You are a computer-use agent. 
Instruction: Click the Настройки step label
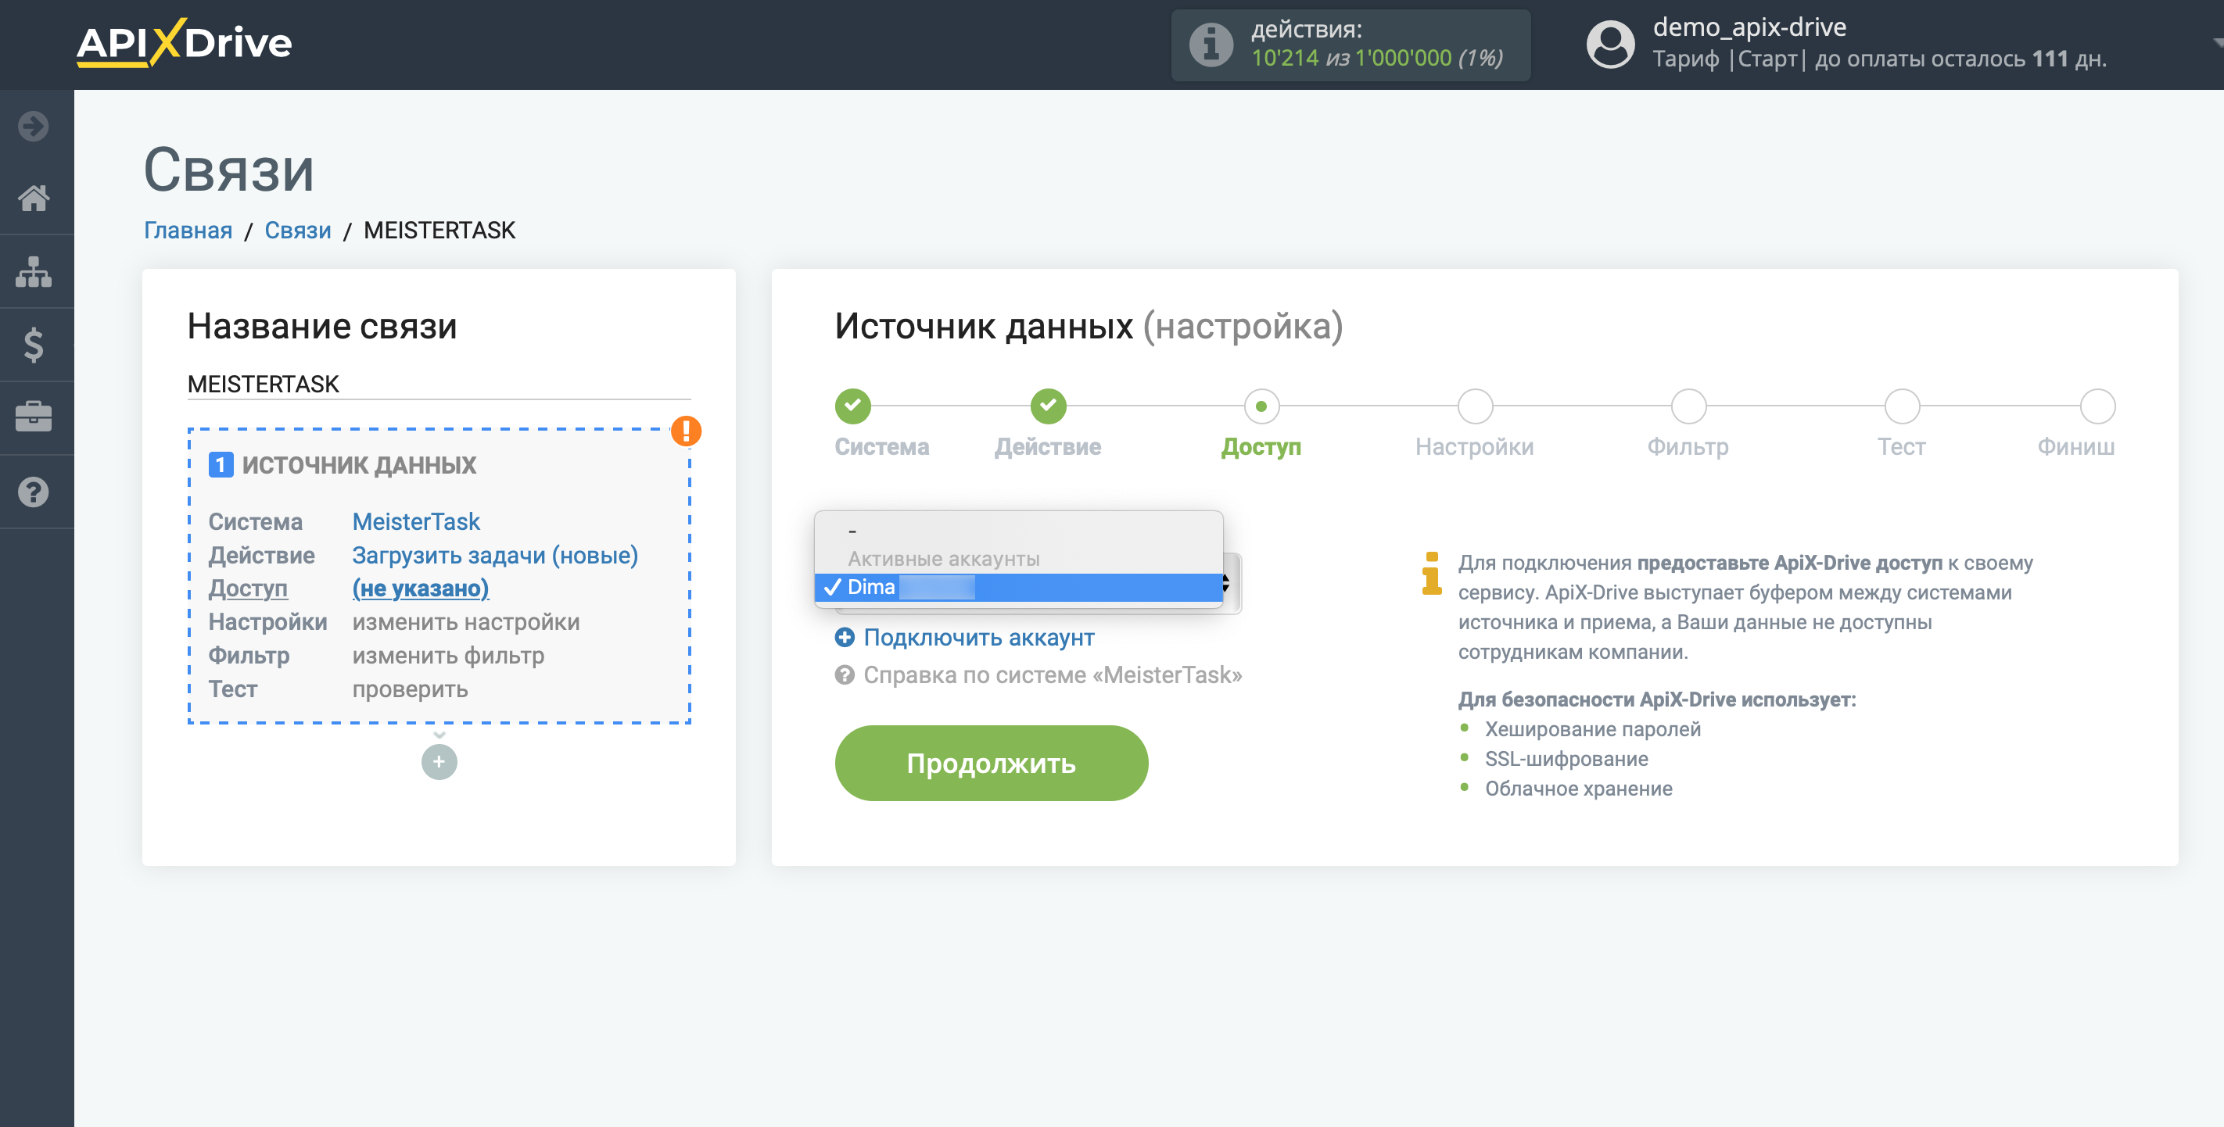coord(1474,447)
